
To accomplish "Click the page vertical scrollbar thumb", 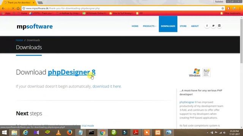I will click(x=241, y=41).
